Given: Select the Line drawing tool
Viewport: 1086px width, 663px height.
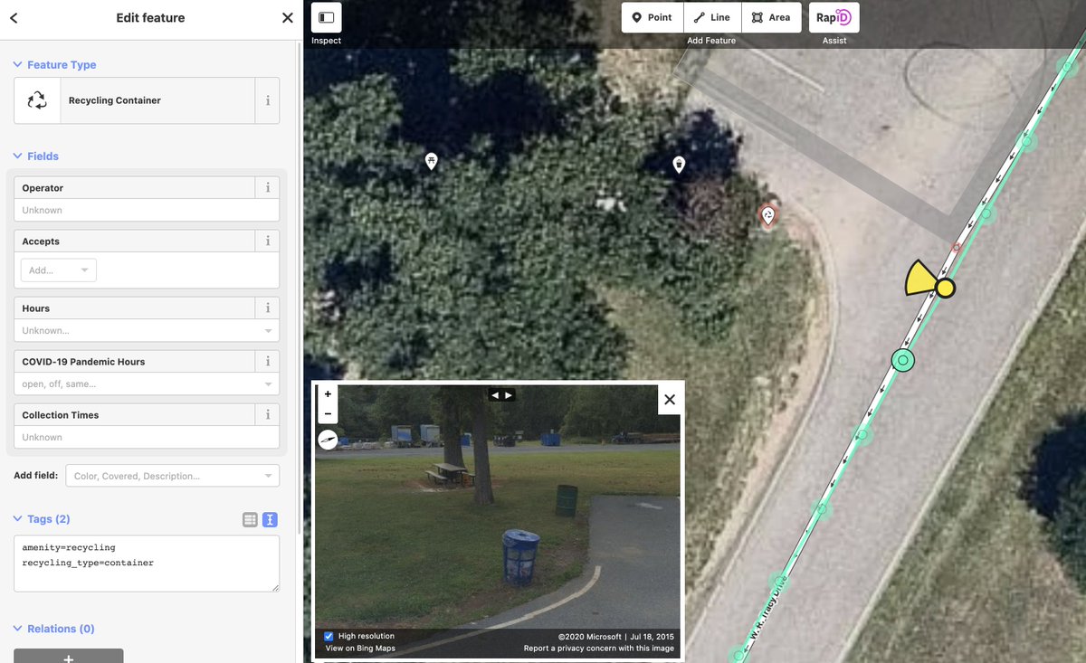Looking at the screenshot, I should click(x=711, y=17).
